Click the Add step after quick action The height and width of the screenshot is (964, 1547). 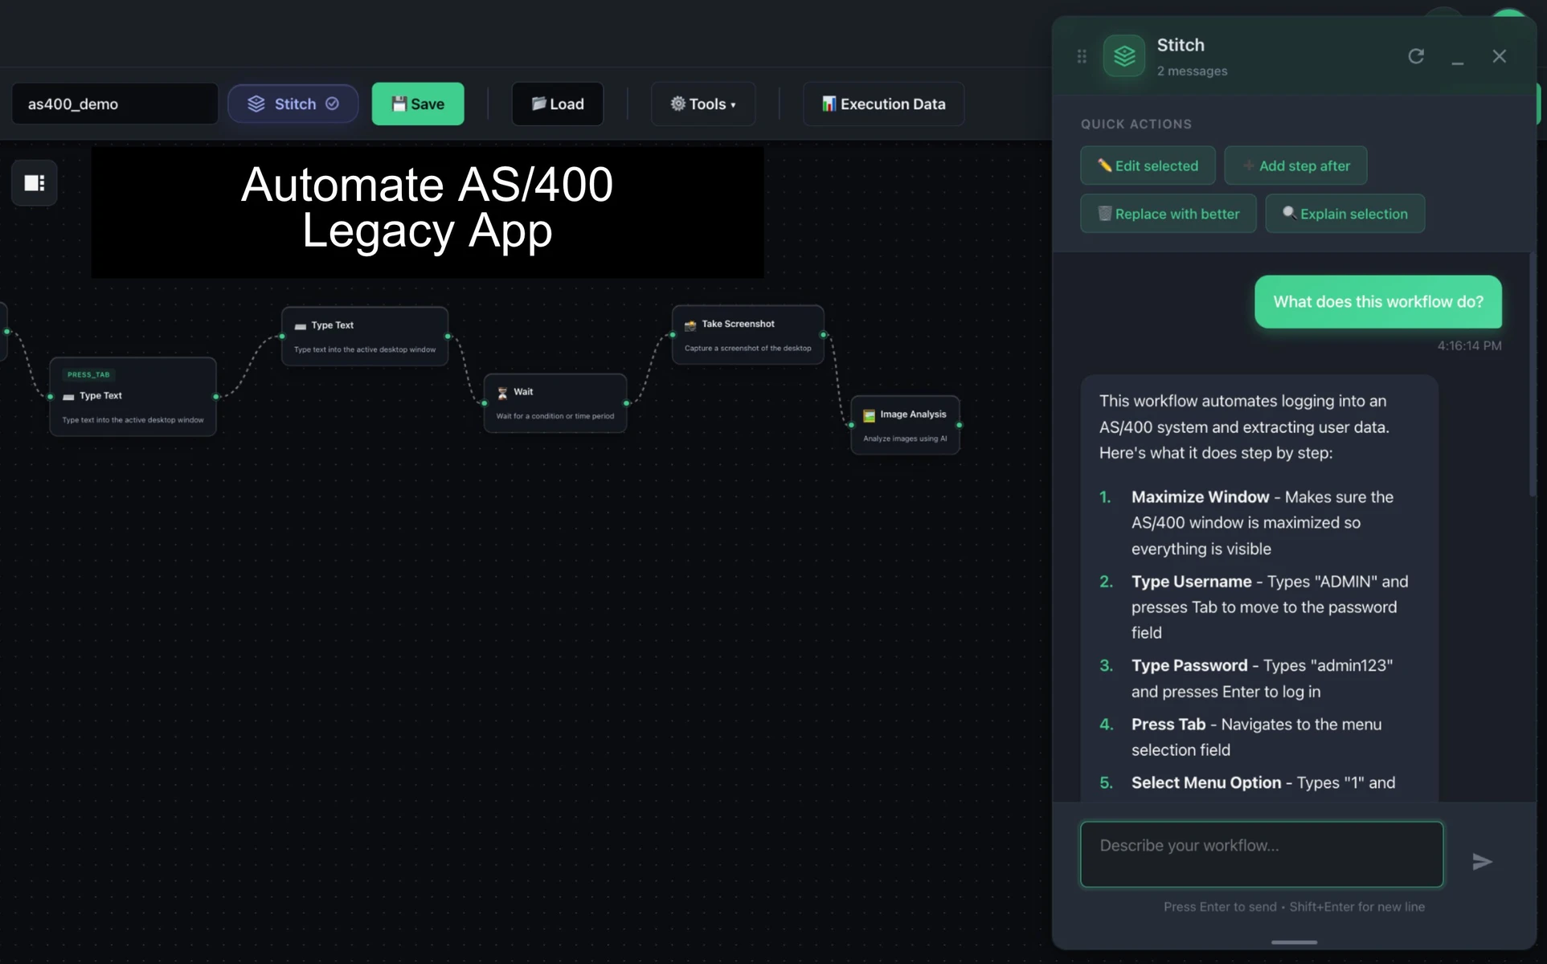pos(1295,165)
